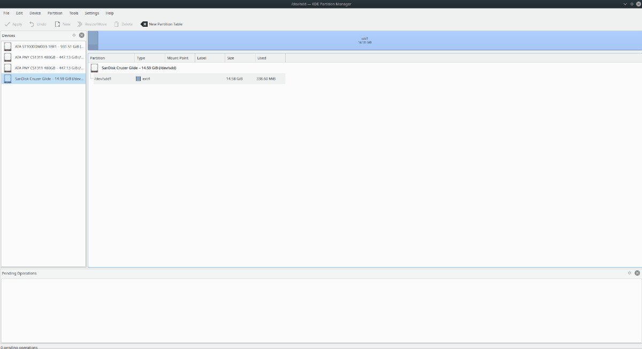Click the Apply toolbar icon
The width and height of the screenshot is (642, 349).
pyautogui.click(x=7, y=24)
